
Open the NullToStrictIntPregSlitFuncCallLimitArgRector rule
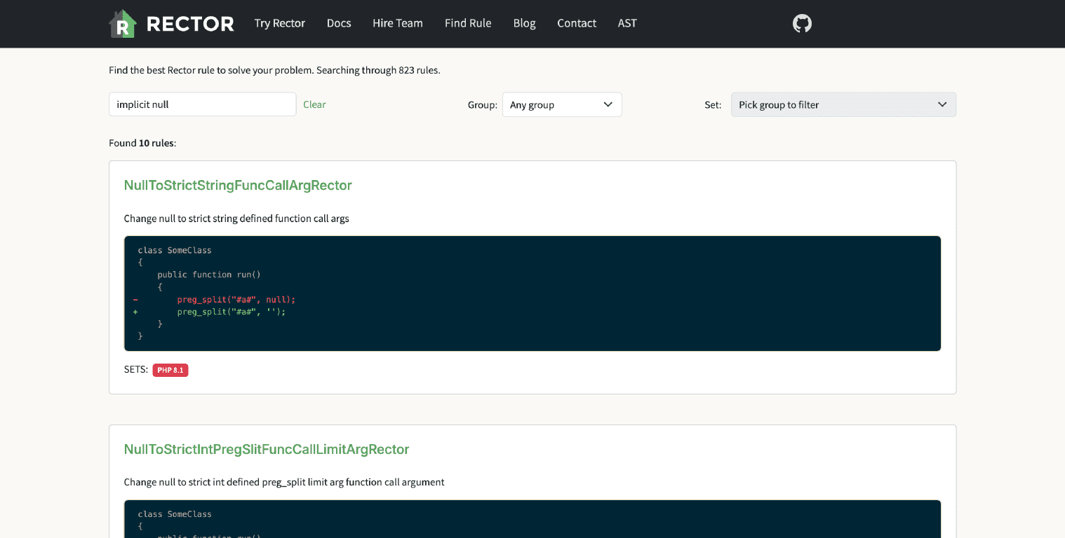(267, 449)
